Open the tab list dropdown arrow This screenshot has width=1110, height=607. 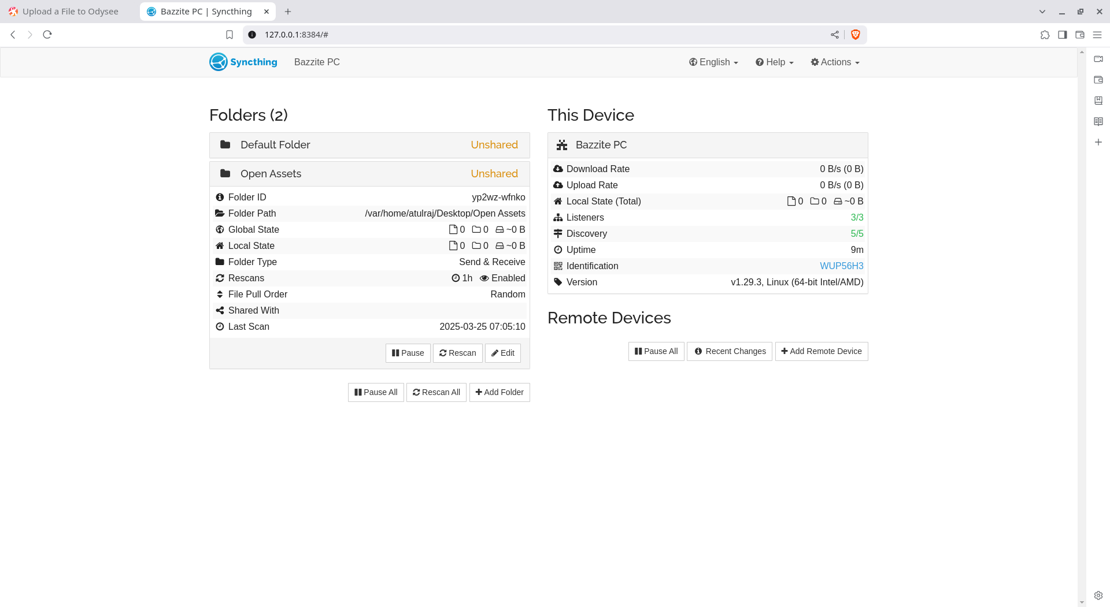(x=1042, y=12)
